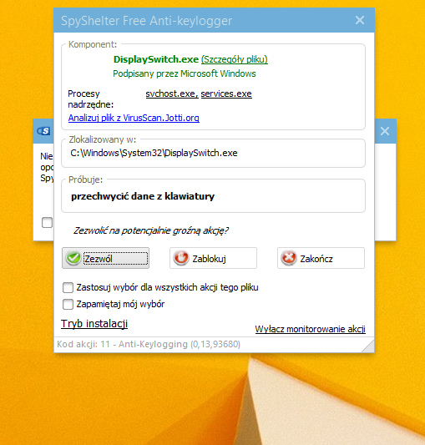The width and height of the screenshot is (425, 445).
Task: Check Zapamiętaj mój wybór checkbox
Action: tap(68, 304)
